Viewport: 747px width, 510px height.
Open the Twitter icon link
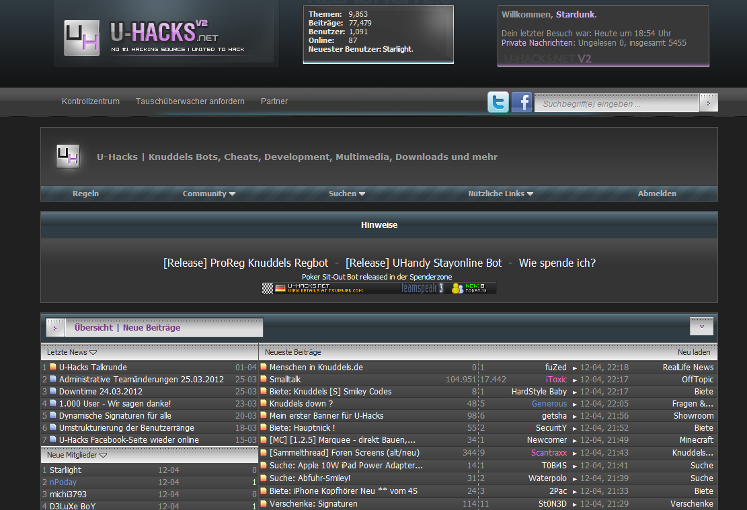pos(498,102)
